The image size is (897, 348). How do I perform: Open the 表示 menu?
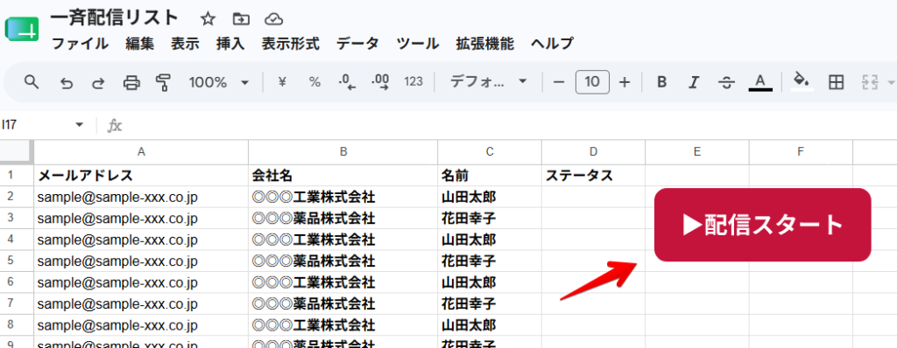[x=185, y=44]
